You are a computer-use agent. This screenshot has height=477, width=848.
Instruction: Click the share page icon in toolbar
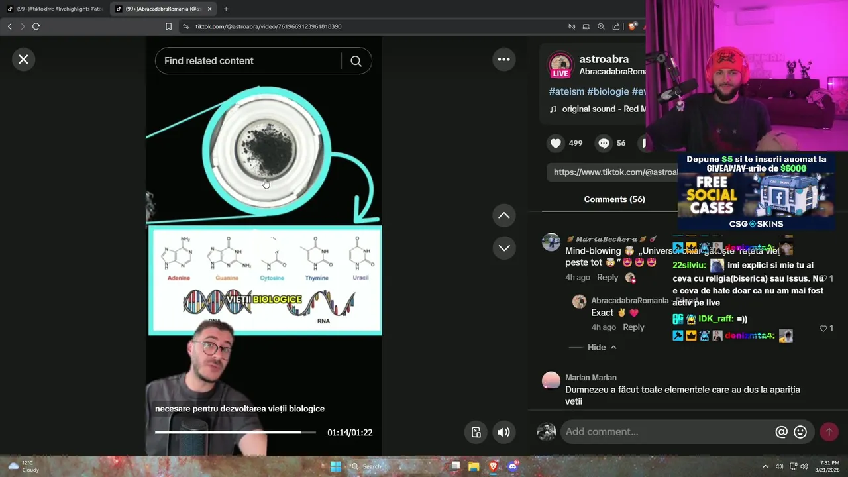[616, 26]
